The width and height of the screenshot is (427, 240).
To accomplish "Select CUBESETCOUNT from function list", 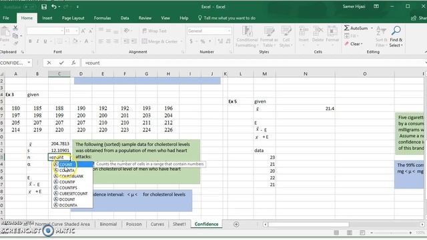I will click(x=73, y=193).
